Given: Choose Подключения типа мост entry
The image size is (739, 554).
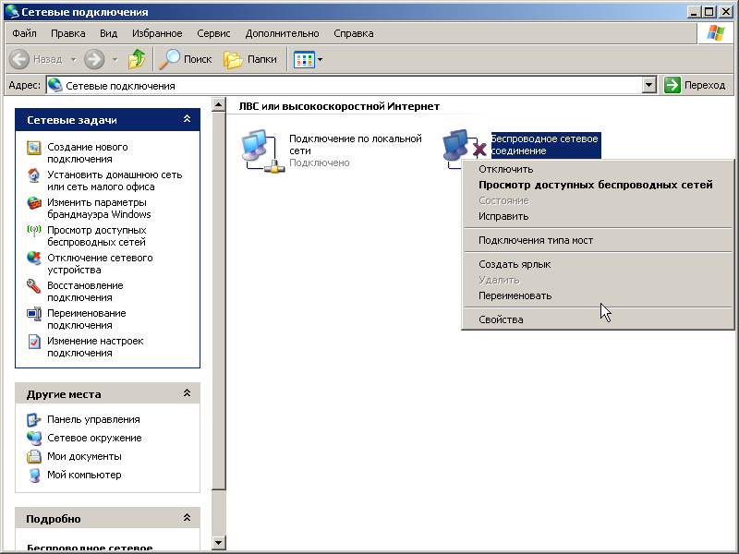Looking at the screenshot, I should pos(598,240).
